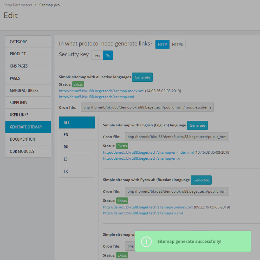The width and height of the screenshot is (260, 260).
Task: Open sitemap-ru.xml link
Action: (x=143, y=213)
